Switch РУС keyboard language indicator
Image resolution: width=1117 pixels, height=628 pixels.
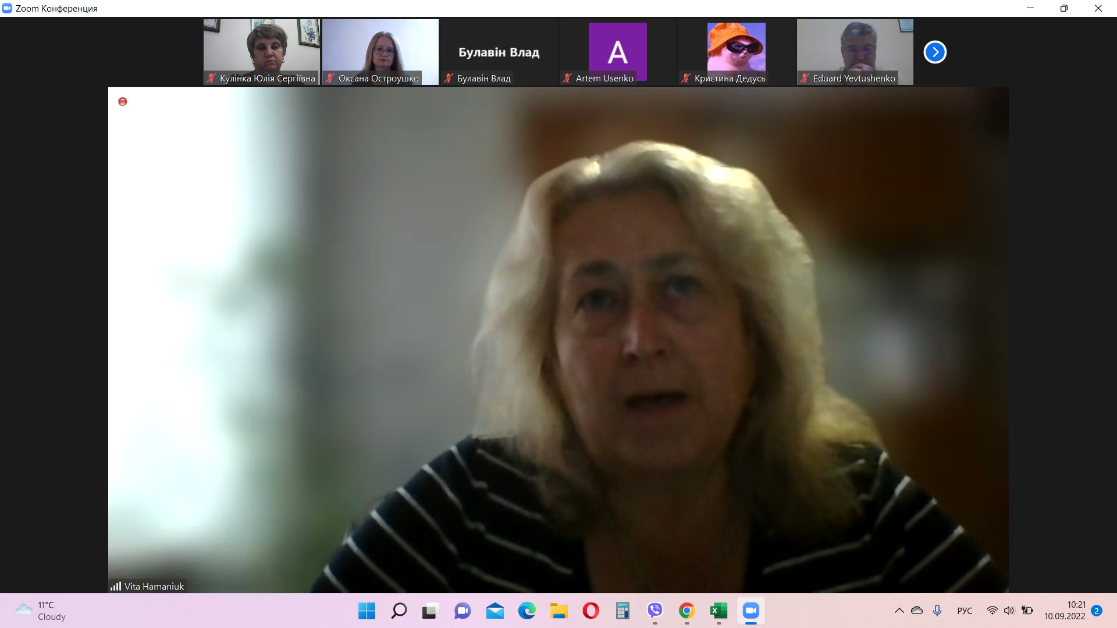(x=965, y=611)
